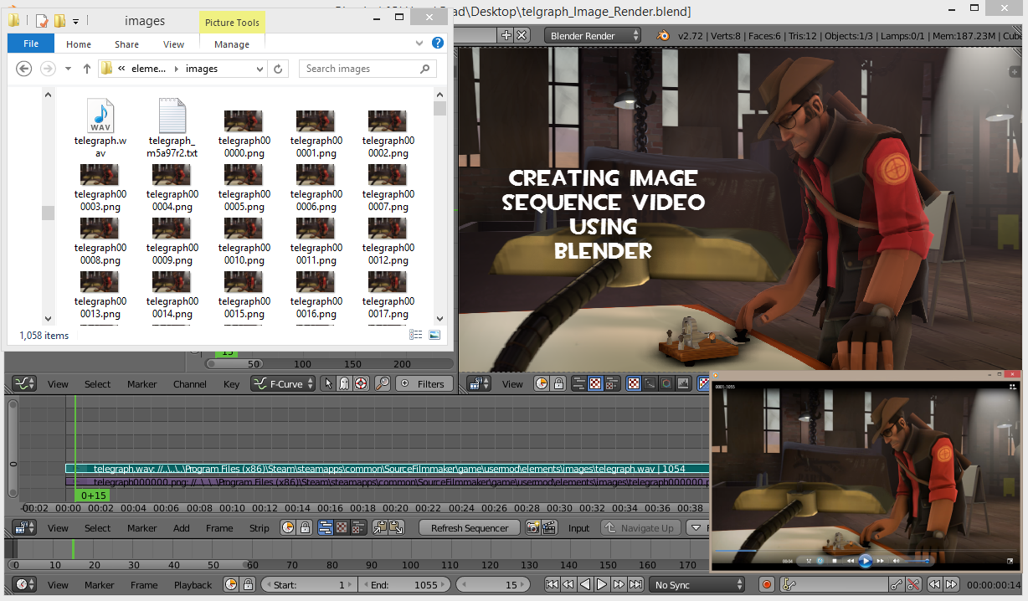Click the ghost icon in F-Curve header
Image resolution: width=1028 pixels, height=601 pixels.
[343, 384]
